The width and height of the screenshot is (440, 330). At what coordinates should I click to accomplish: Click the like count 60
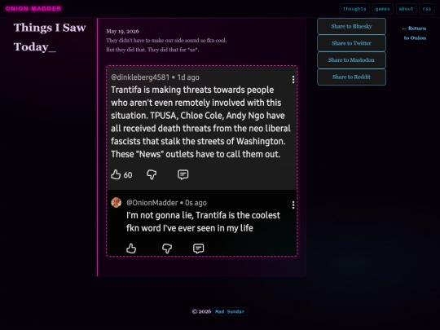(x=128, y=175)
